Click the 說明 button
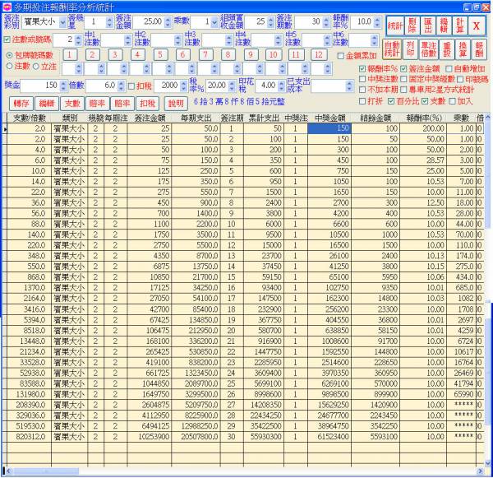The image size is (493, 478). (x=176, y=104)
